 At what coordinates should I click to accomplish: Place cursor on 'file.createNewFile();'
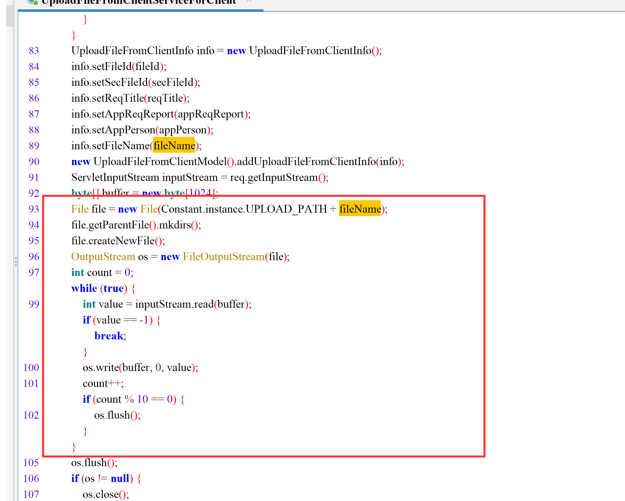(x=118, y=241)
